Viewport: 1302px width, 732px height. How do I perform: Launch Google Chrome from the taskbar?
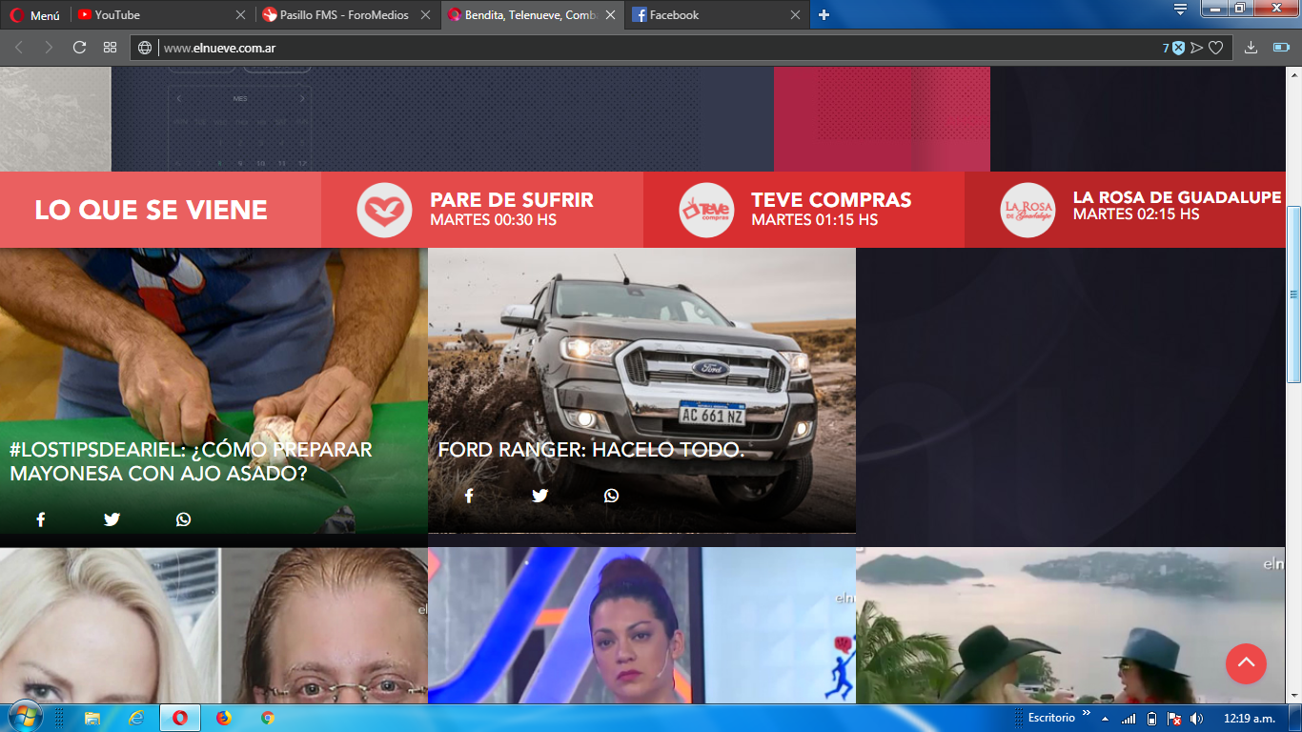[x=268, y=718]
